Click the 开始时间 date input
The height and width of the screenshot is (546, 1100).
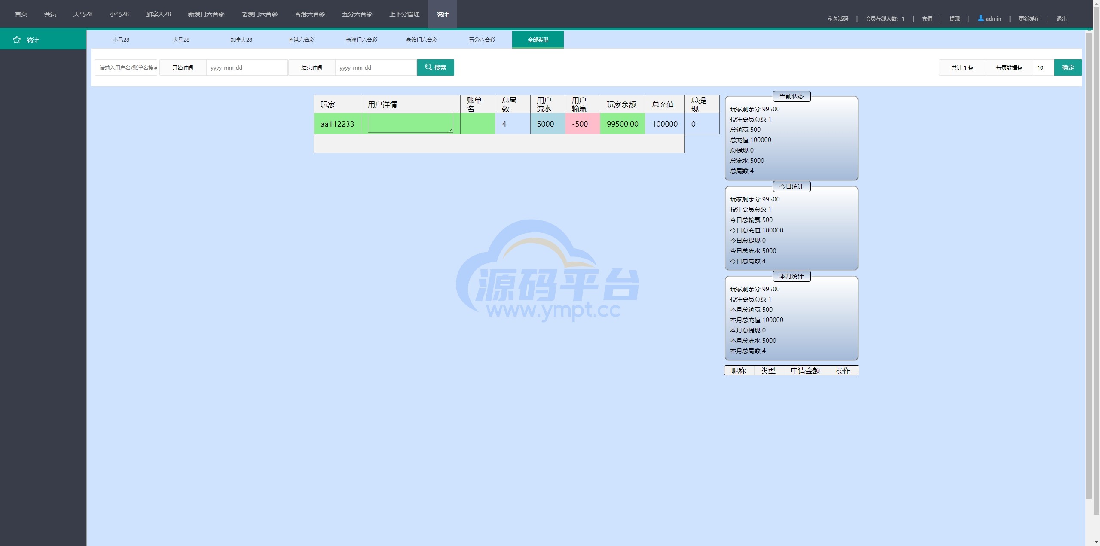247,67
